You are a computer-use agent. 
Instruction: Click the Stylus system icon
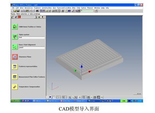(x=15, y=37)
